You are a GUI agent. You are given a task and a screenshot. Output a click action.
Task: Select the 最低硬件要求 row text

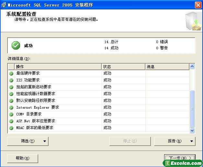[28, 73]
